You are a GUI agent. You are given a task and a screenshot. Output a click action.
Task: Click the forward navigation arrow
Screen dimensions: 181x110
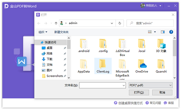point(46,23)
